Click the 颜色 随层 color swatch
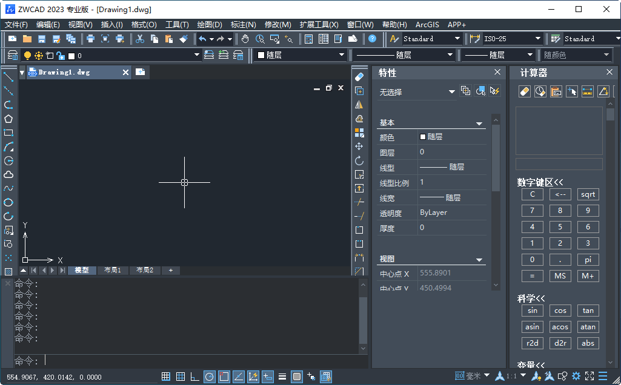The width and height of the screenshot is (621, 385). (x=422, y=137)
